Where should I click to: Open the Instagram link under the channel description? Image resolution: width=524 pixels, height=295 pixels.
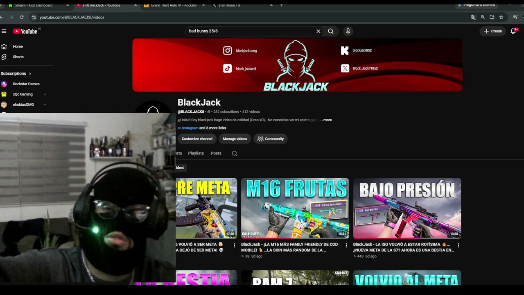(x=190, y=128)
